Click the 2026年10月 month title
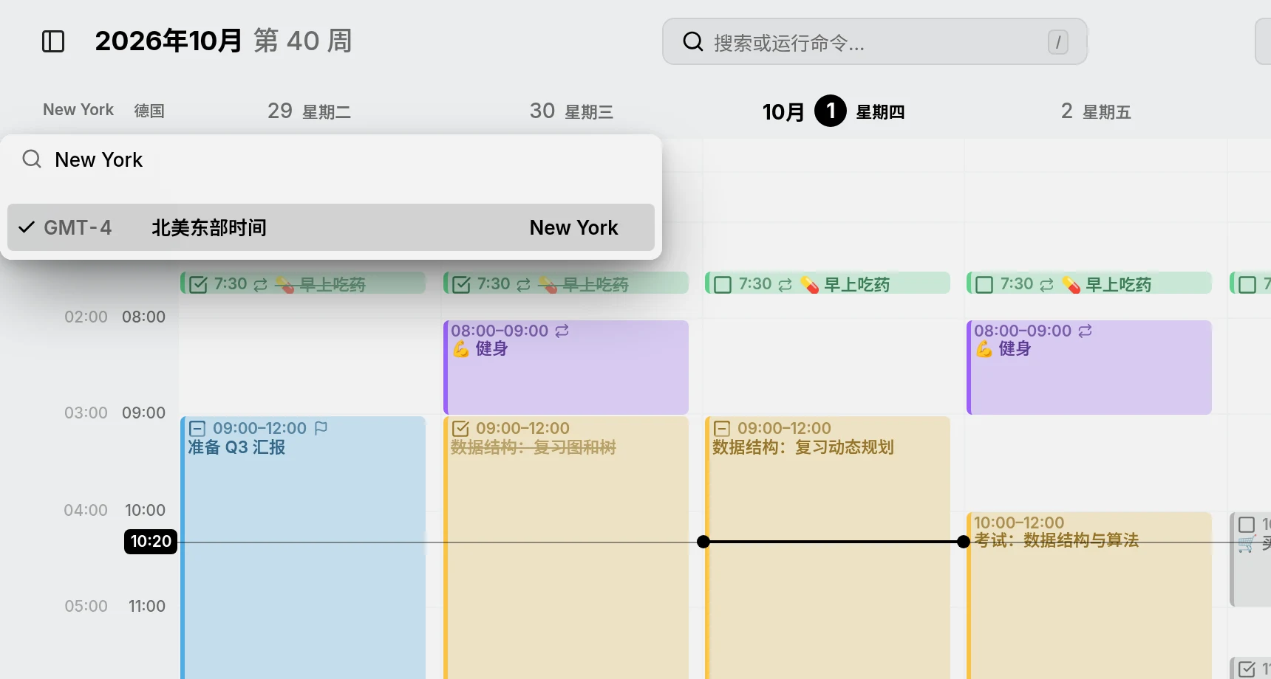 pyautogui.click(x=168, y=41)
